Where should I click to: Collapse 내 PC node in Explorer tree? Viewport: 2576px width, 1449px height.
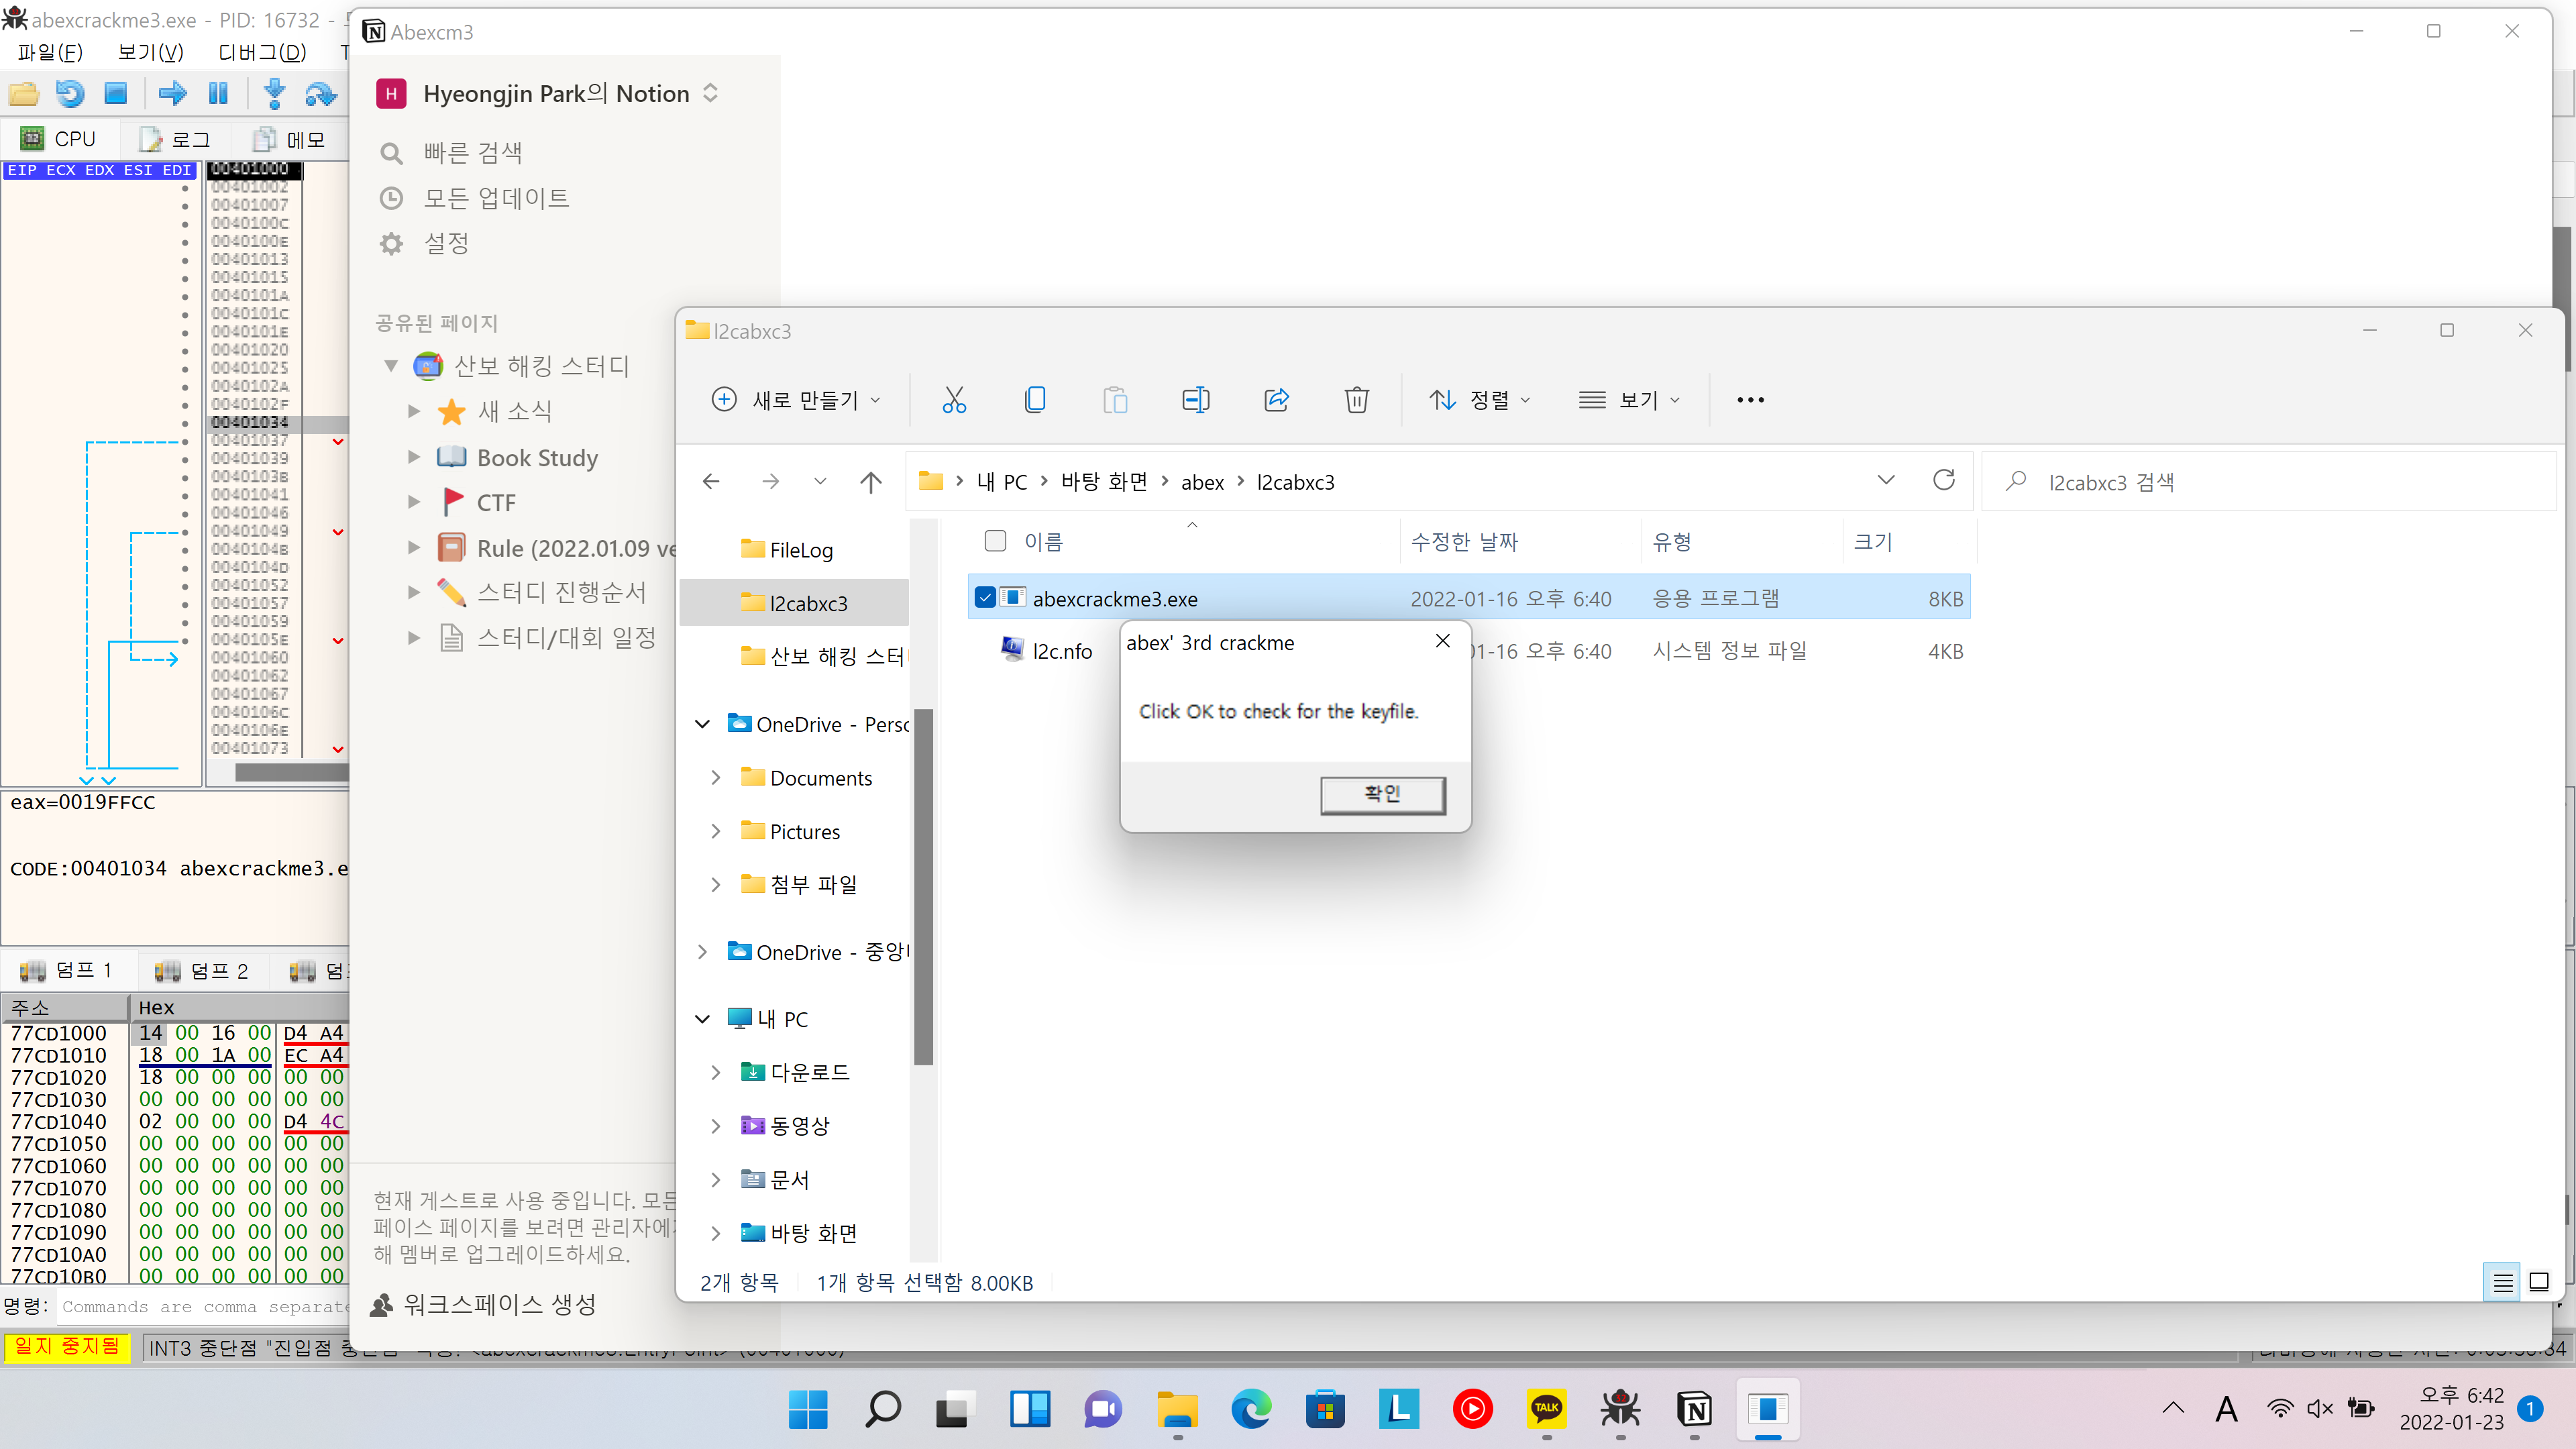tap(702, 1018)
